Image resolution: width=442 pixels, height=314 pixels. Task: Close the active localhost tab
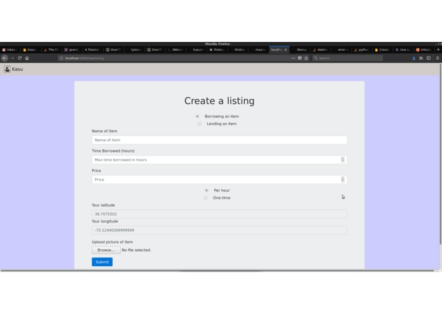[x=286, y=50]
